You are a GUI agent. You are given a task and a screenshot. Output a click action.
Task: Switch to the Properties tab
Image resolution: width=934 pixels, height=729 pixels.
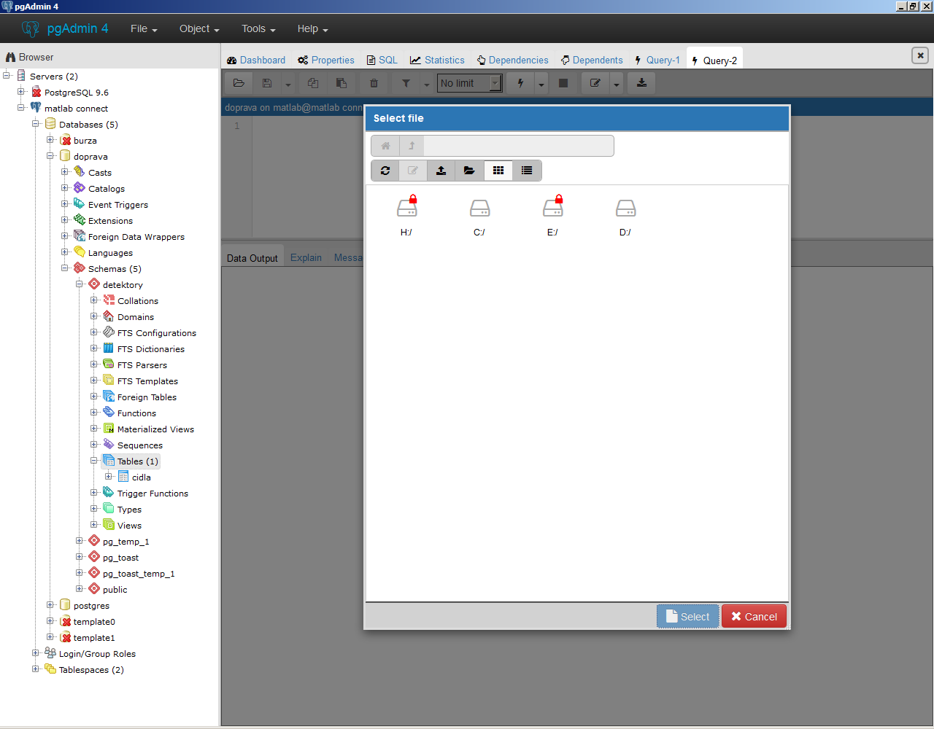tap(326, 60)
